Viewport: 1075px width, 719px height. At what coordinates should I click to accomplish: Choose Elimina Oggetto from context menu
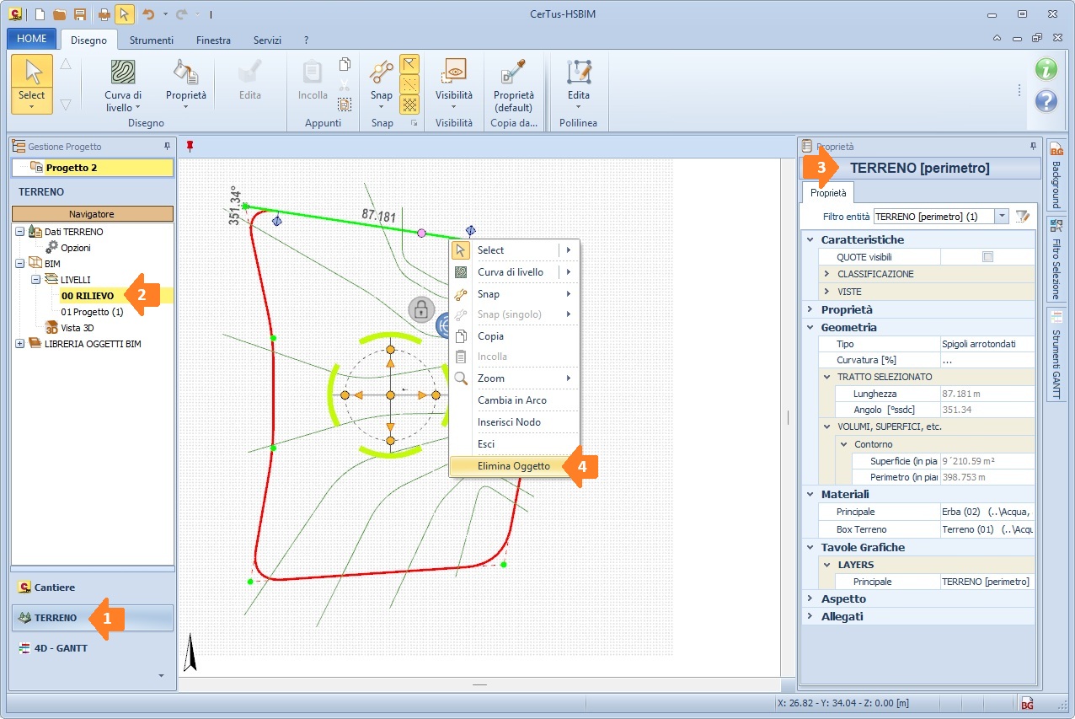click(513, 466)
